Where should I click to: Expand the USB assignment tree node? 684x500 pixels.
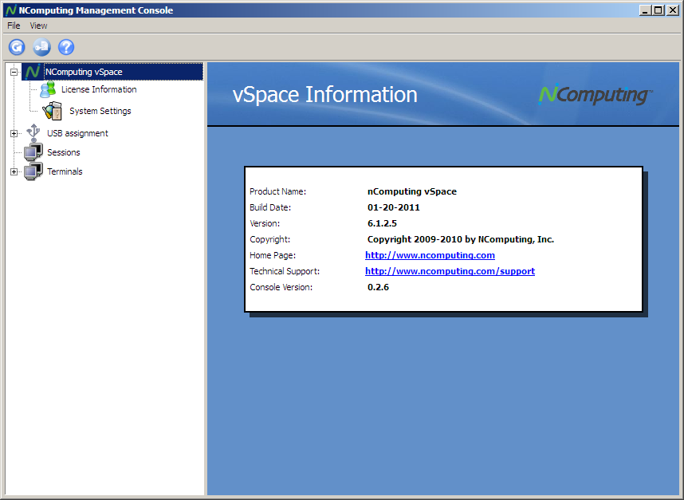[x=14, y=133]
